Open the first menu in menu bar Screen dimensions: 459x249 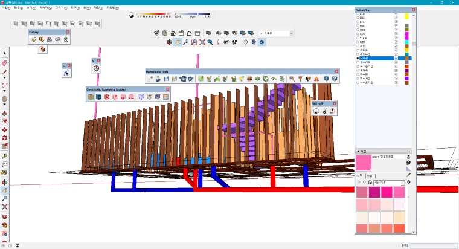(x=5, y=8)
